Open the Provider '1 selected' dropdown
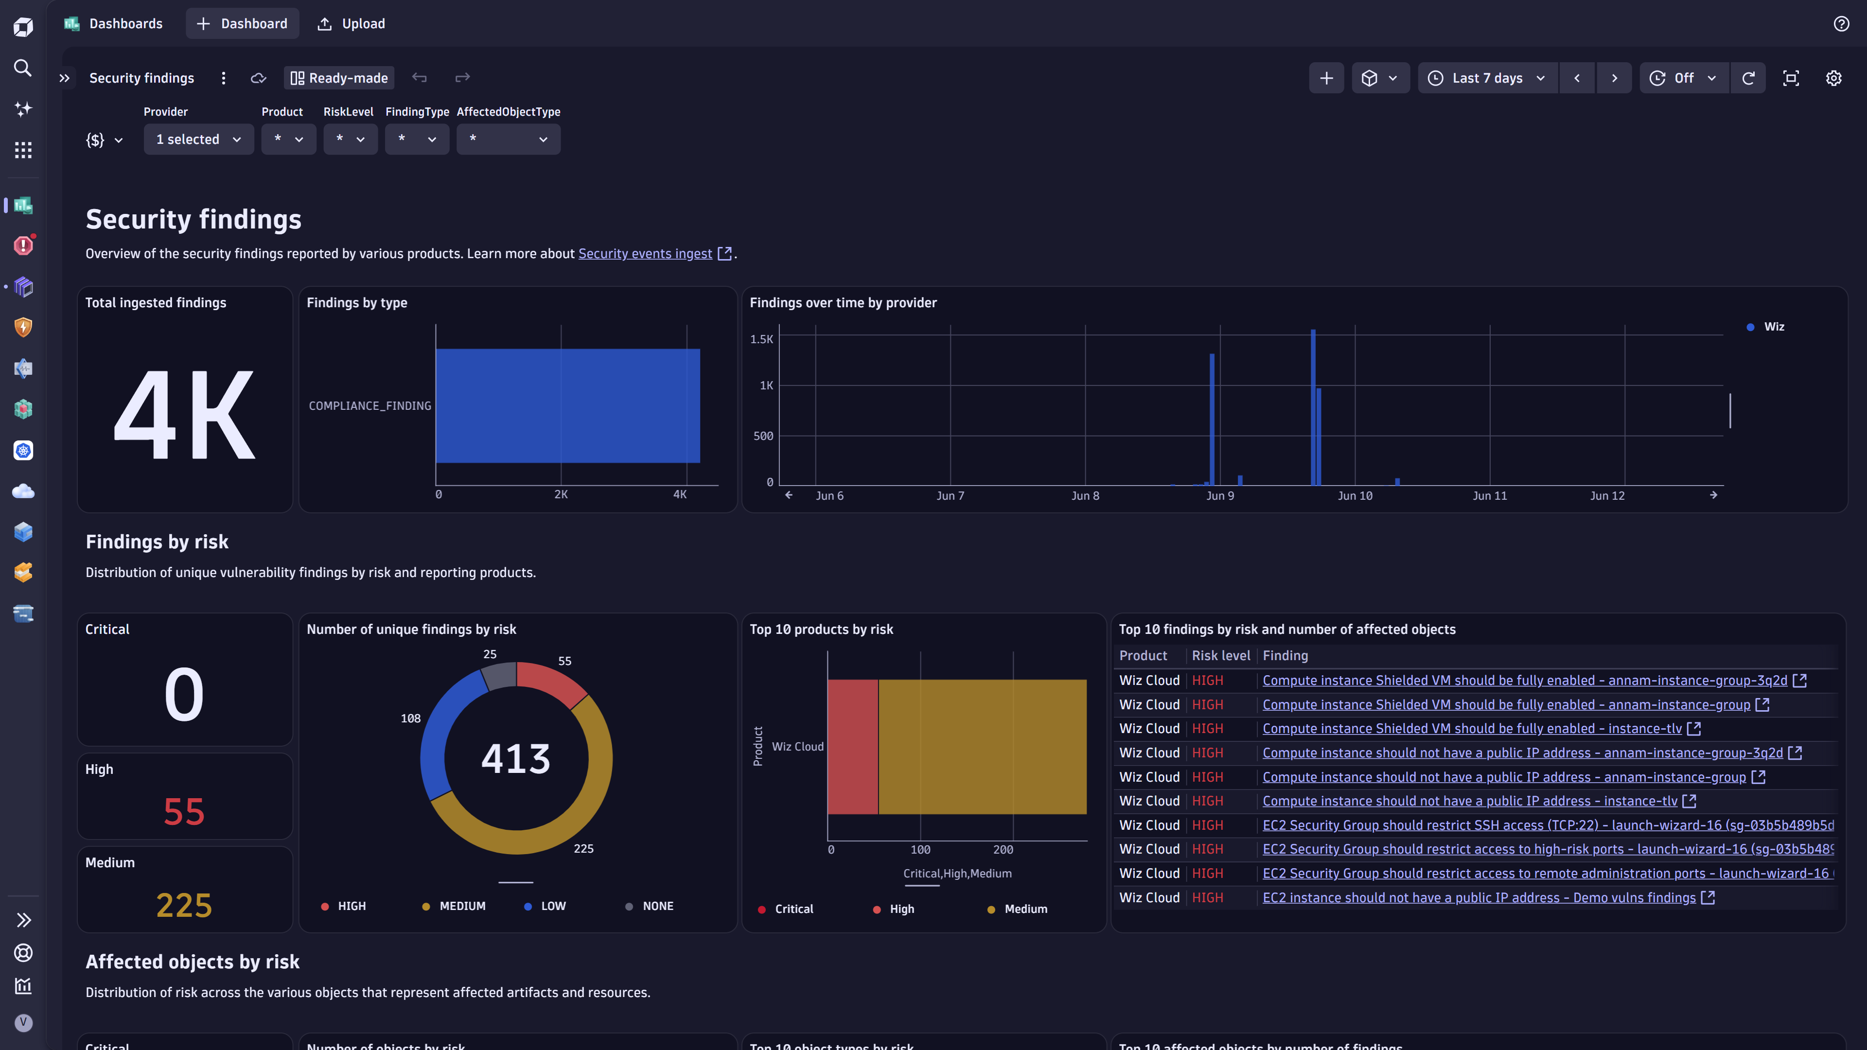This screenshot has width=1867, height=1050. [x=198, y=139]
